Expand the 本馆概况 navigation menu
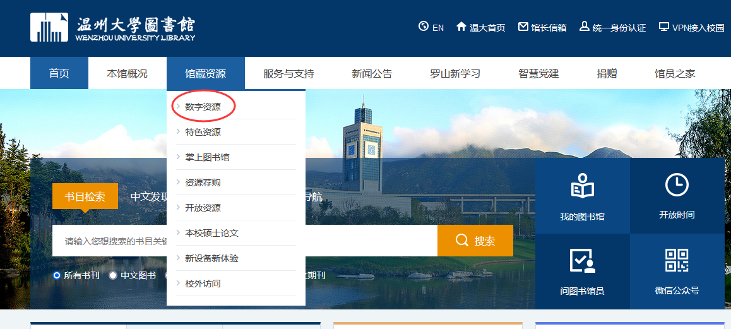 coord(127,73)
